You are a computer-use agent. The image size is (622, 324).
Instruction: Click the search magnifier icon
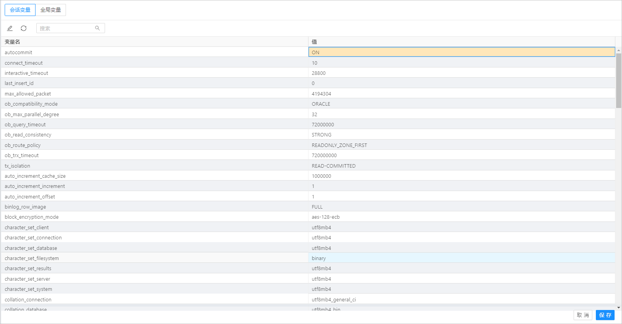point(97,28)
